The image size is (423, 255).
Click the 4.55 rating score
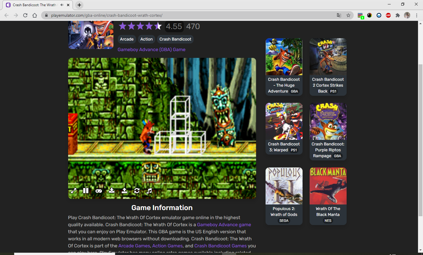[174, 26]
